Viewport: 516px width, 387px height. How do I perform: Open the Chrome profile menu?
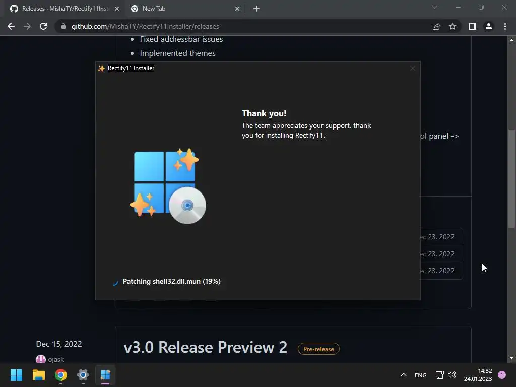click(x=489, y=26)
